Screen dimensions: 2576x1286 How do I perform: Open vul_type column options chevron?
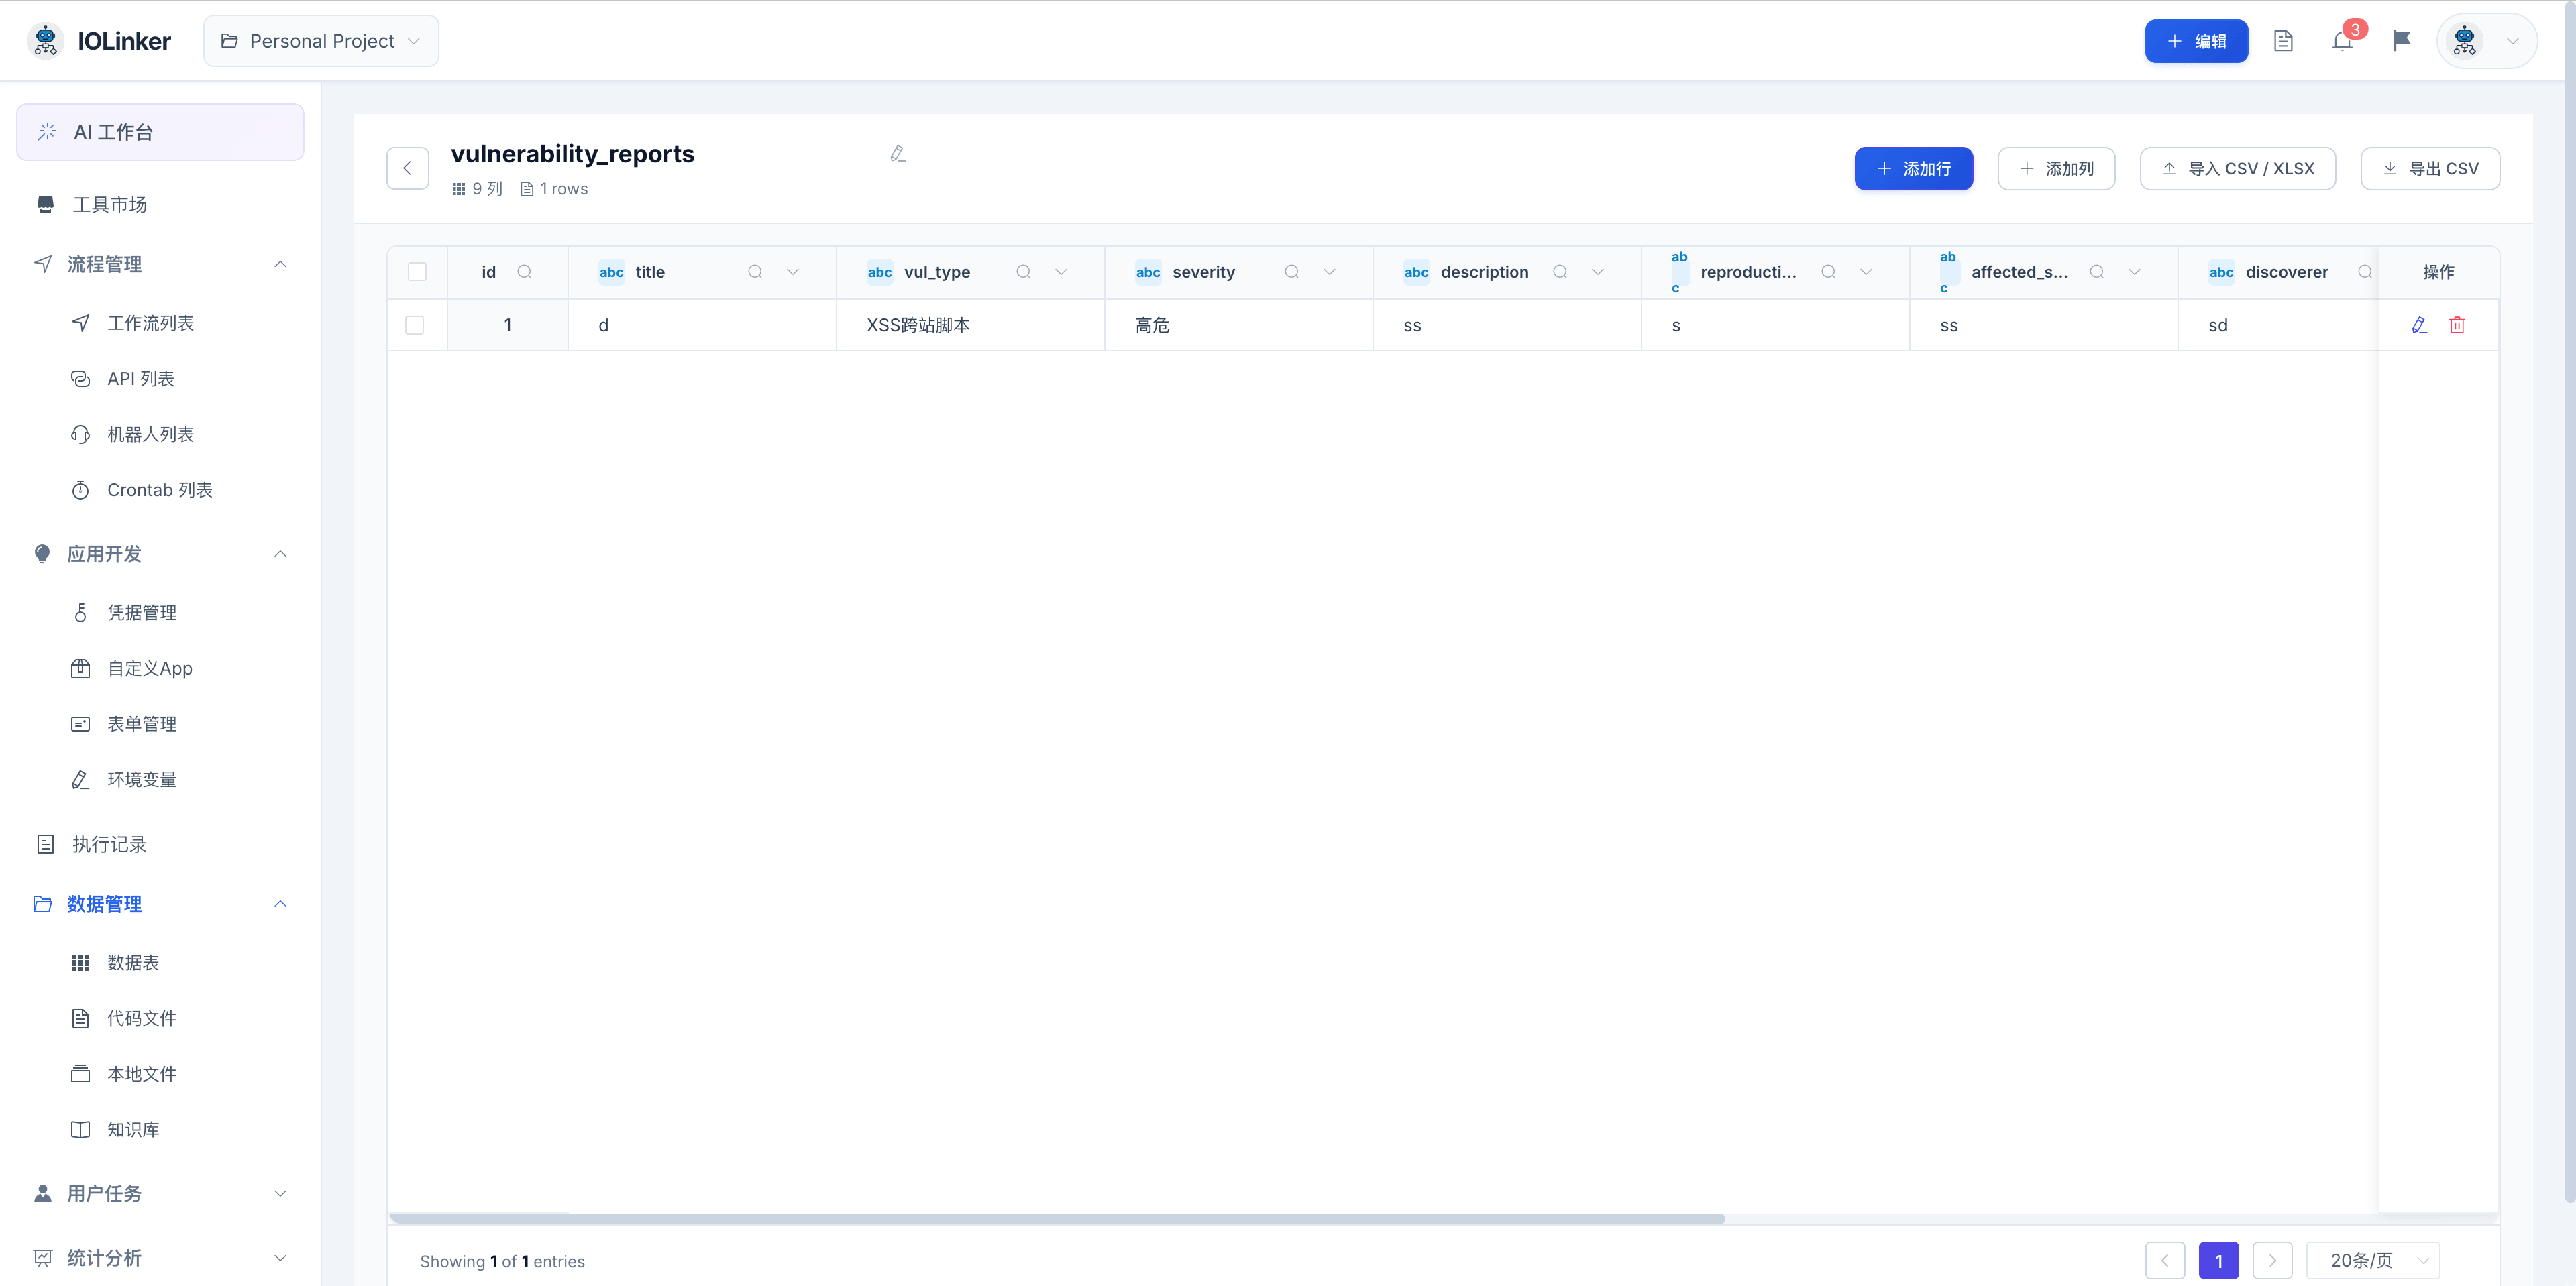tap(1061, 272)
